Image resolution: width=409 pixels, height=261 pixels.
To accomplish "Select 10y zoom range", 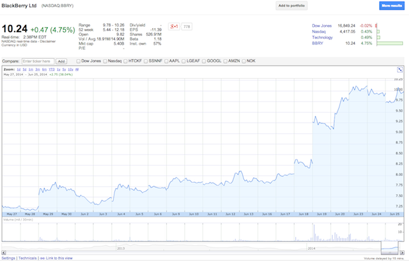I will point(70,70).
